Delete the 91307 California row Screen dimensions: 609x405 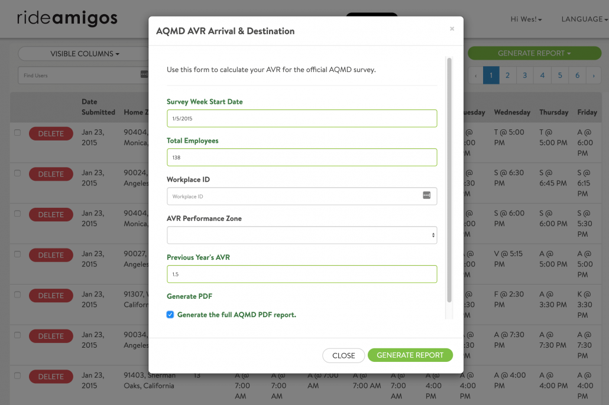51,296
